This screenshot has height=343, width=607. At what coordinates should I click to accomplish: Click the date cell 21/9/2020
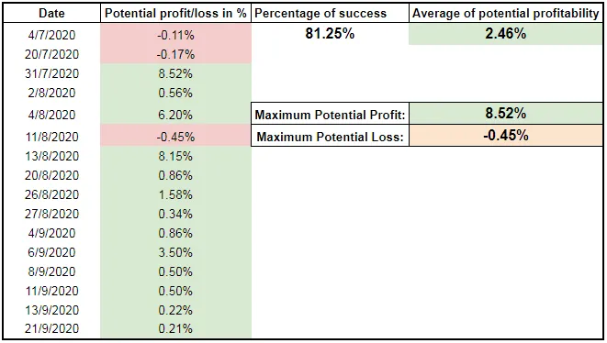pyautogui.click(x=51, y=328)
